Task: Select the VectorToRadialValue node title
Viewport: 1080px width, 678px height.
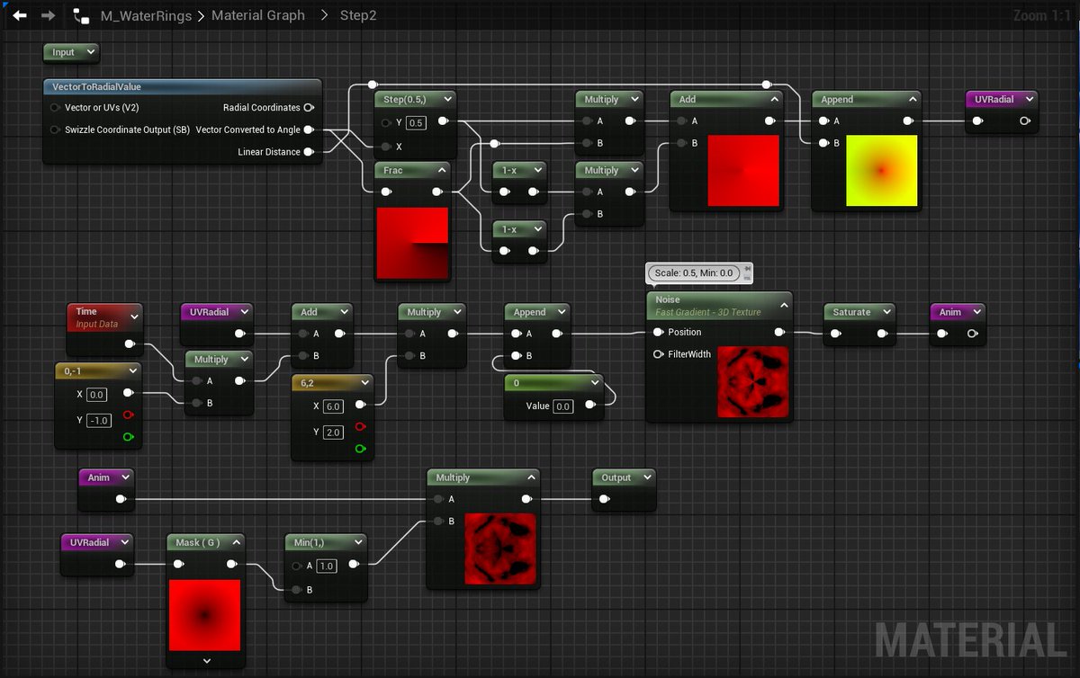Action: 96,86
